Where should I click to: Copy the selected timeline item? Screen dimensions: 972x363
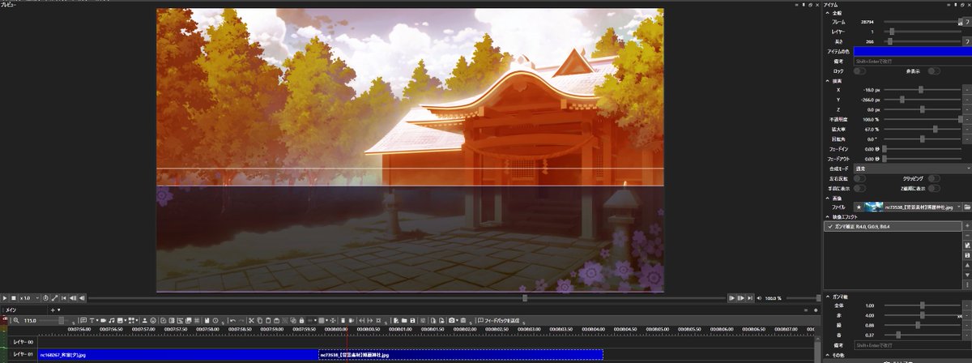coord(259,320)
